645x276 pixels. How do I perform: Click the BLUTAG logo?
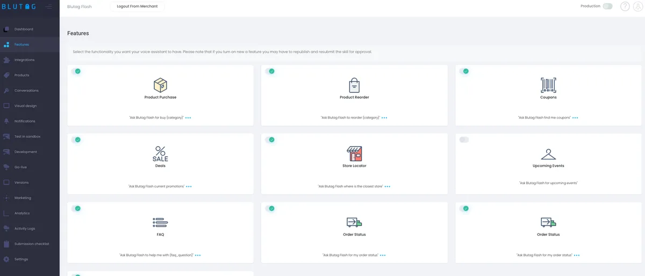tap(20, 6)
